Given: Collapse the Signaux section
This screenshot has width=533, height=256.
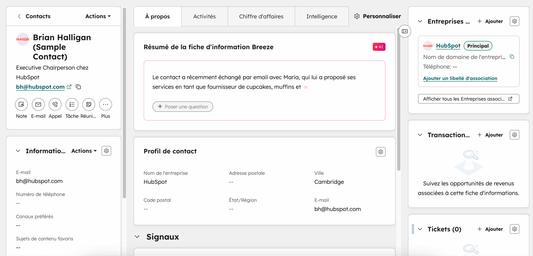Looking at the screenshot, I should tap(137, 237).
